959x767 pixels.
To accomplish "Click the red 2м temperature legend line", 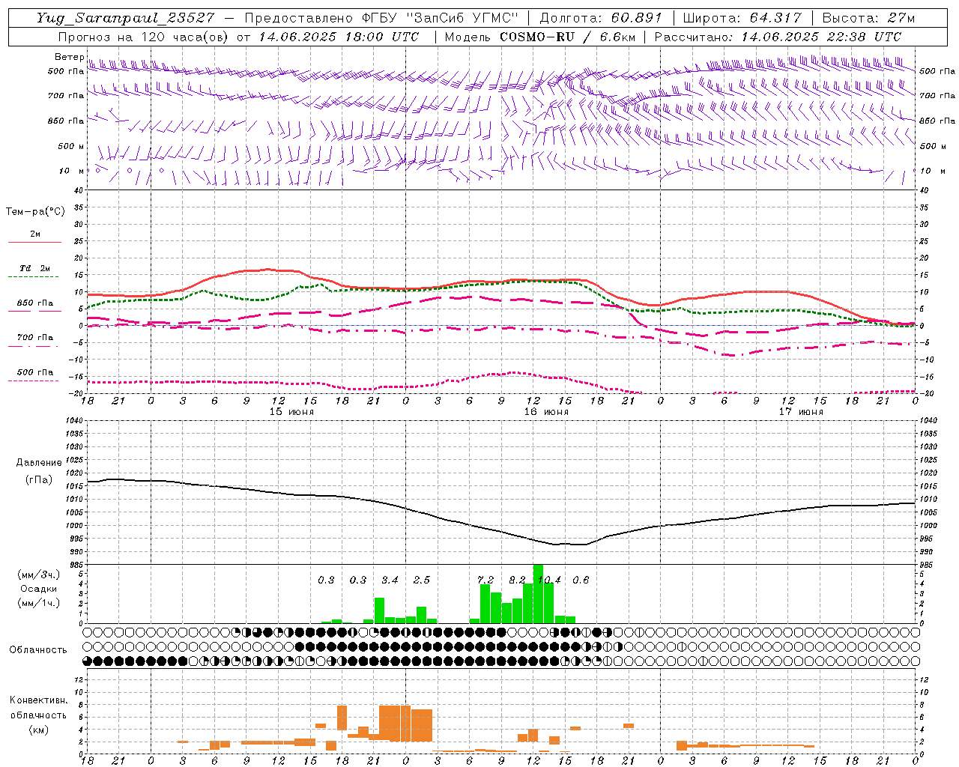I will (34, 243).
